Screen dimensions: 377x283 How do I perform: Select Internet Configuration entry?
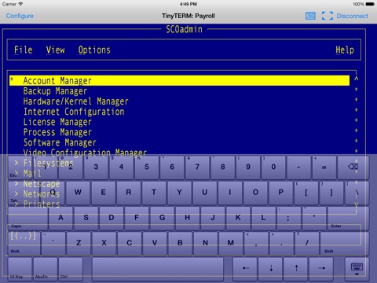click(74, 112)
